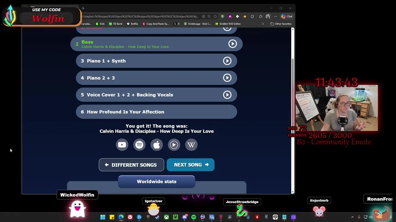Click the zoom magnifier in address bar
Image resolution: width=396 pixels, height=222 pixels.
pos(209,16)
